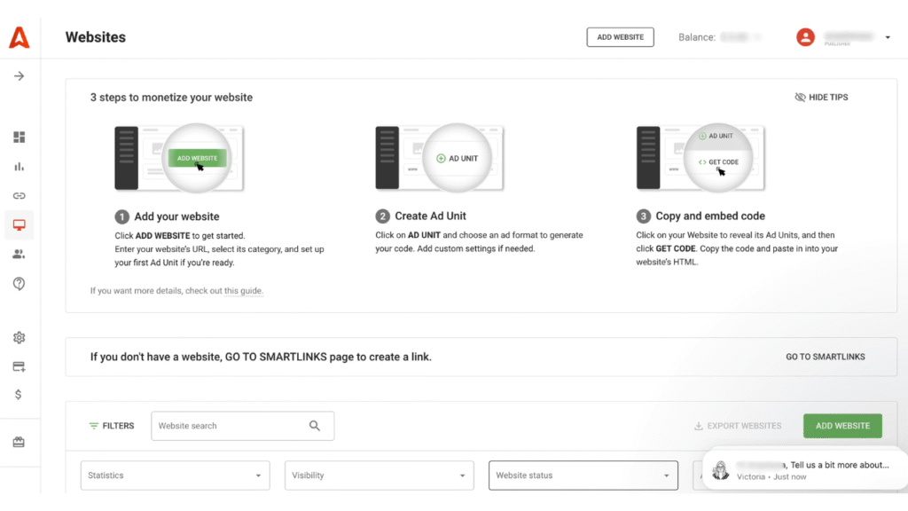Expand the sidebar with the arrow icon
The width and height of the screenshot is (908, 511).
tap(20, 76)
